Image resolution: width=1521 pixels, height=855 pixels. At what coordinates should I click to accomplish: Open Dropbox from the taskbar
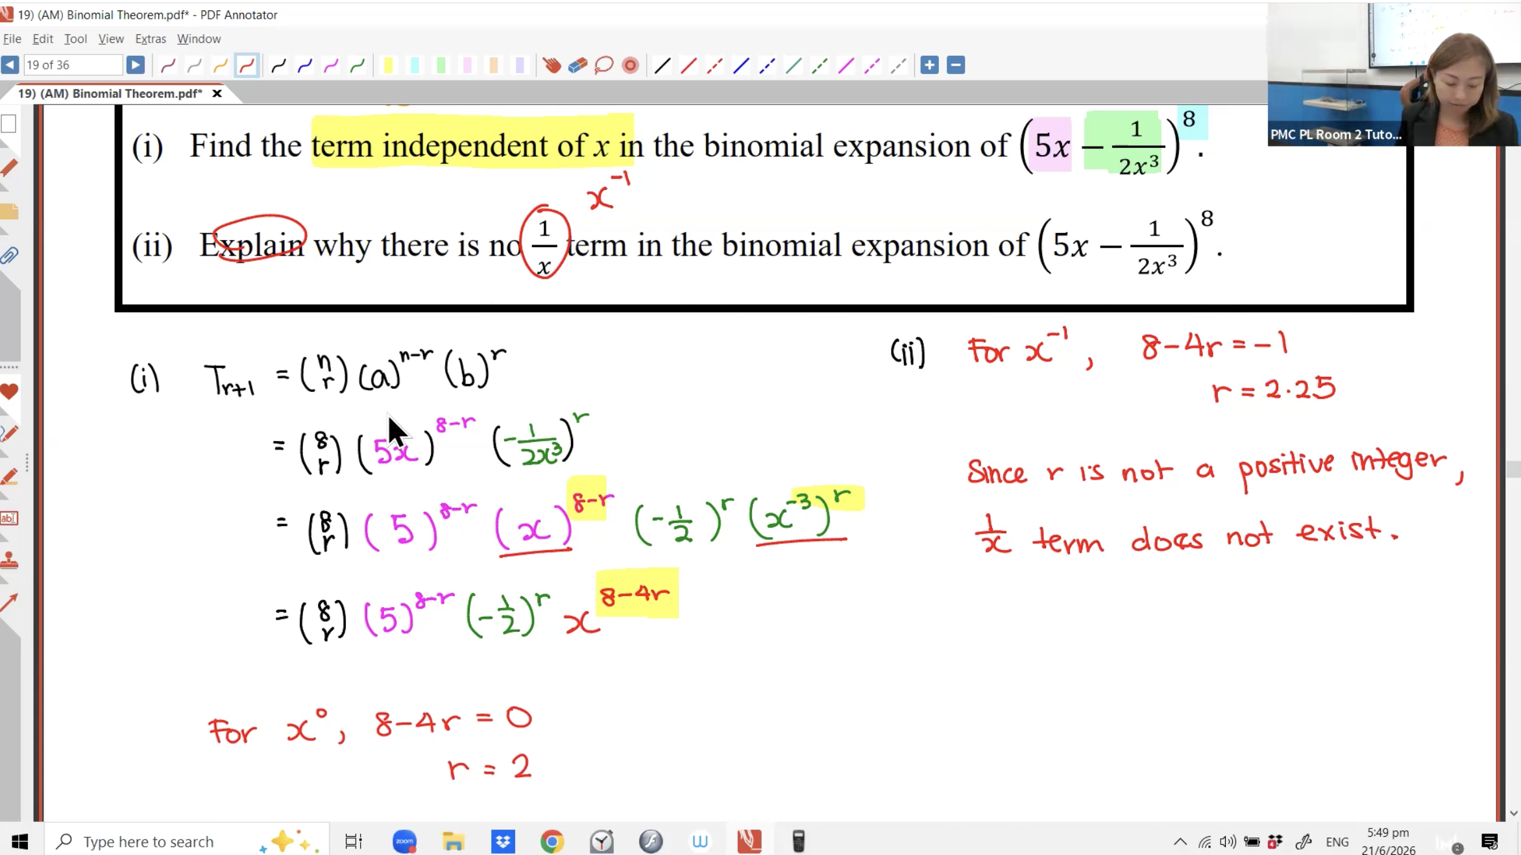click(503, 841)
